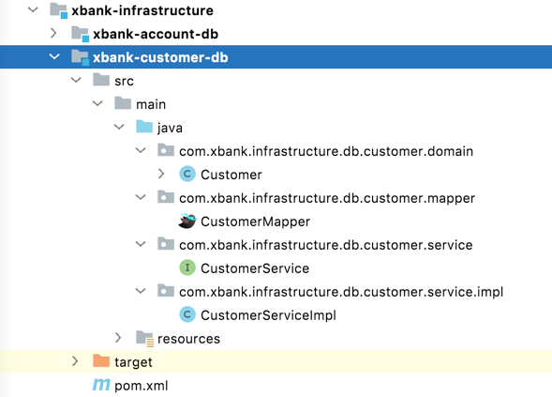Click the Maven pom.xml icon
Viewport: 552px width, 397px height.
[101, 385]
